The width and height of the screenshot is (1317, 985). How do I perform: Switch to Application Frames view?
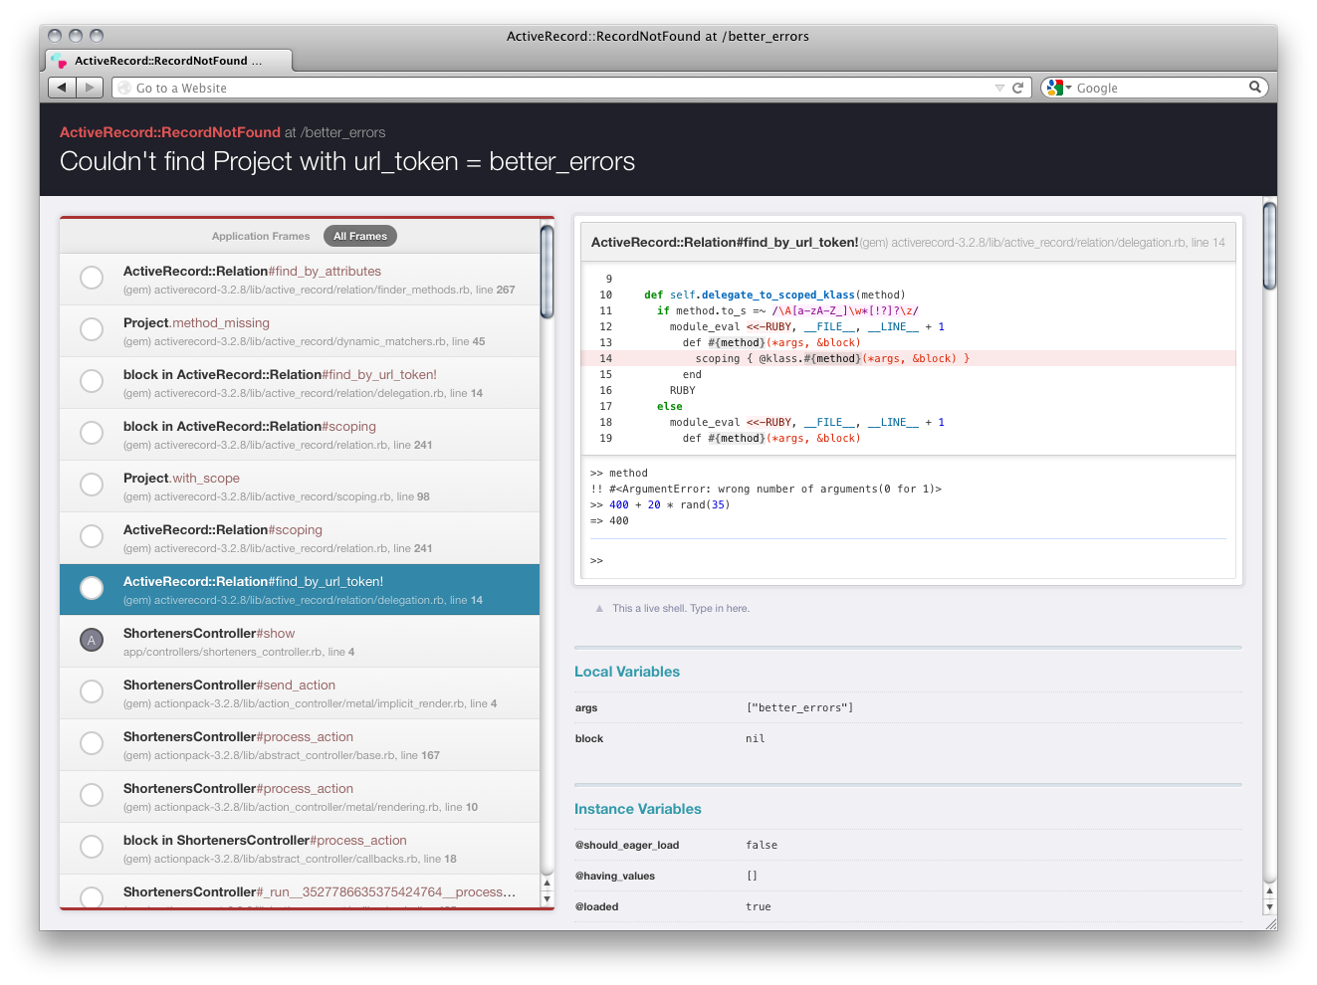tap(261, 236)
